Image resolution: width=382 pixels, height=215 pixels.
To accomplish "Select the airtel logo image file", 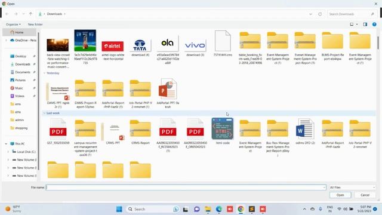I will (113, 47).
